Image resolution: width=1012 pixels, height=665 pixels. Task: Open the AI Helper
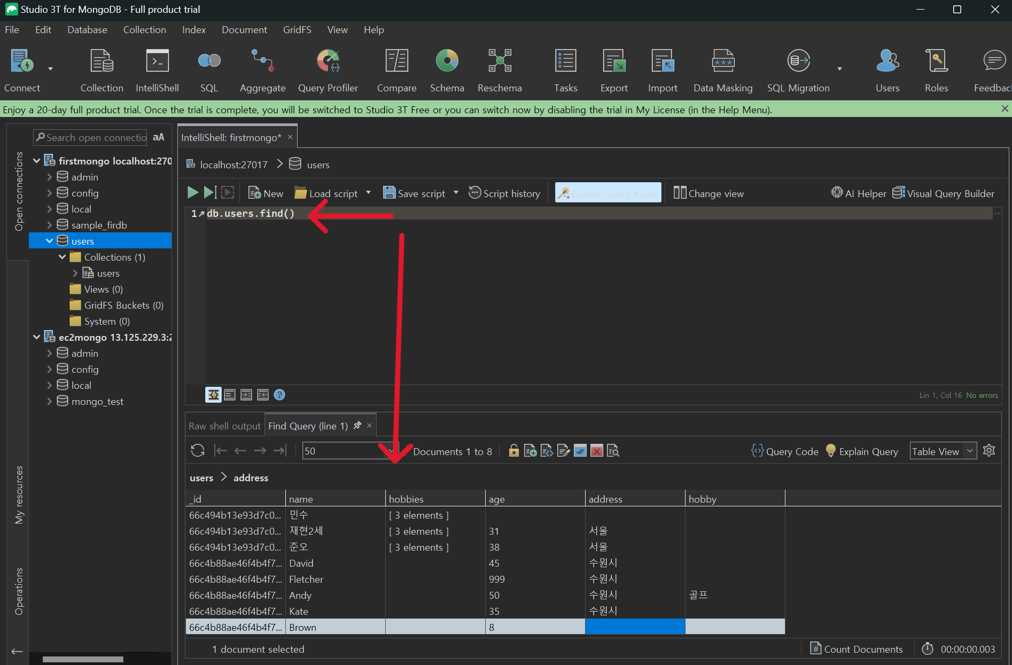[858, 193]
